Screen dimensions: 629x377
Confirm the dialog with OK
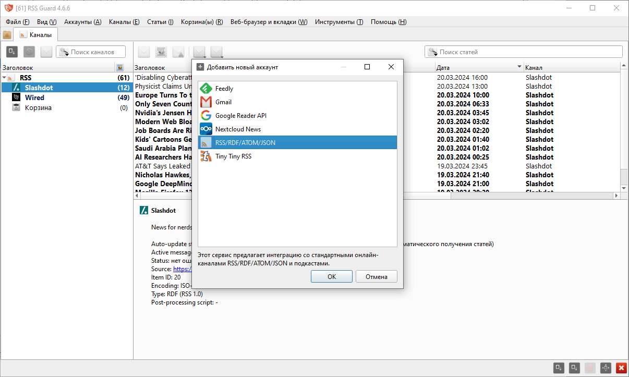point(332,276)
